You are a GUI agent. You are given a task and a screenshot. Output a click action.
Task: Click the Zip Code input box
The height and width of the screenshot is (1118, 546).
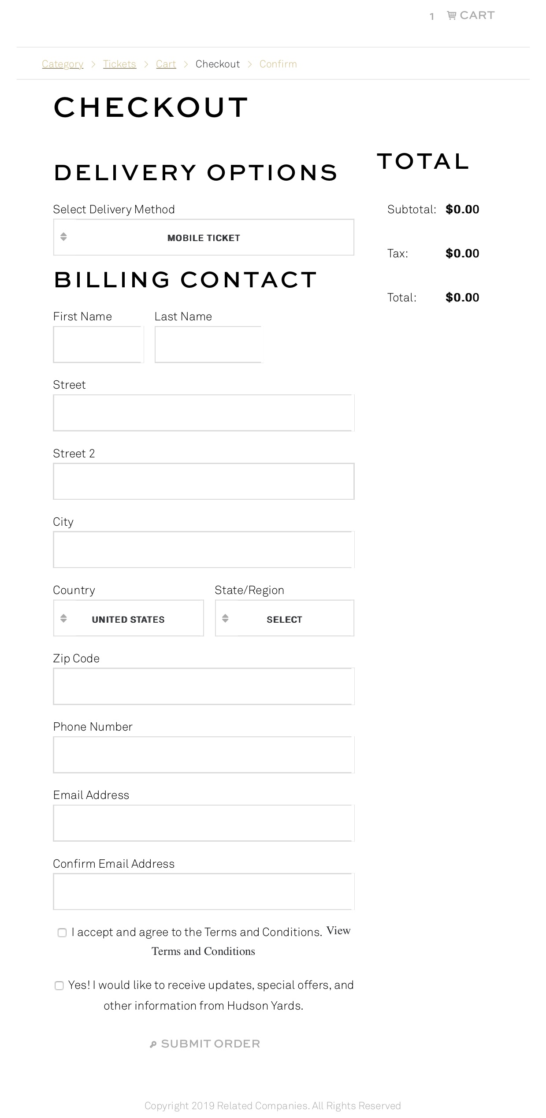point(204,687)
